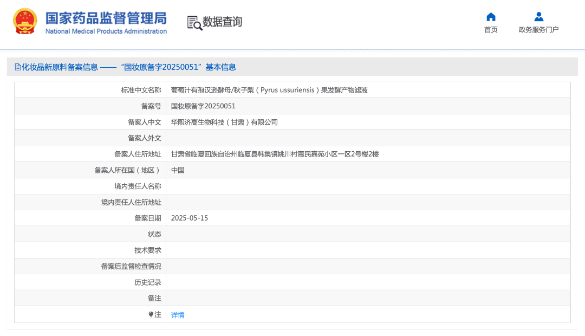Click the 技术要求 row label
Image resolution: width=585 pixels, height=336 pixels.
tap(148, 250)
